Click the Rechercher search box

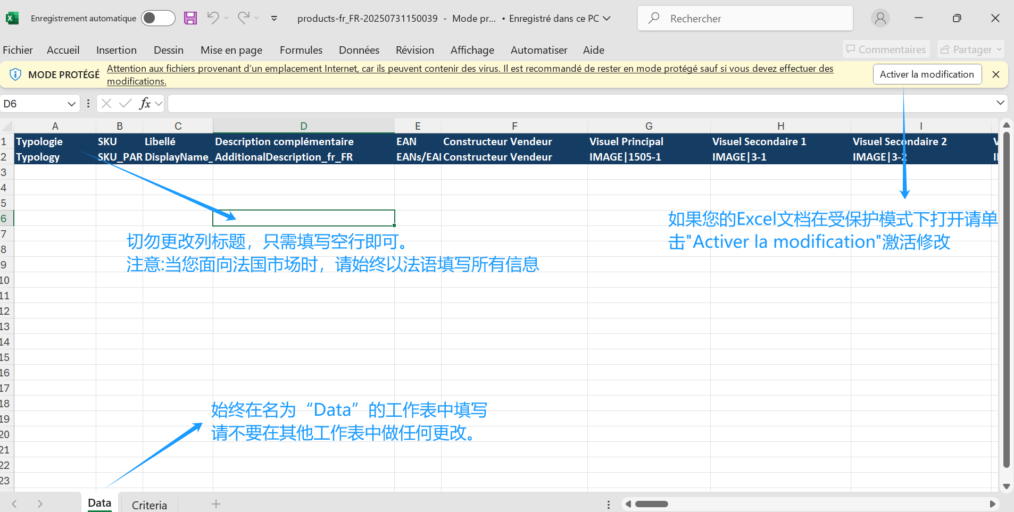[x=745, y=19]
